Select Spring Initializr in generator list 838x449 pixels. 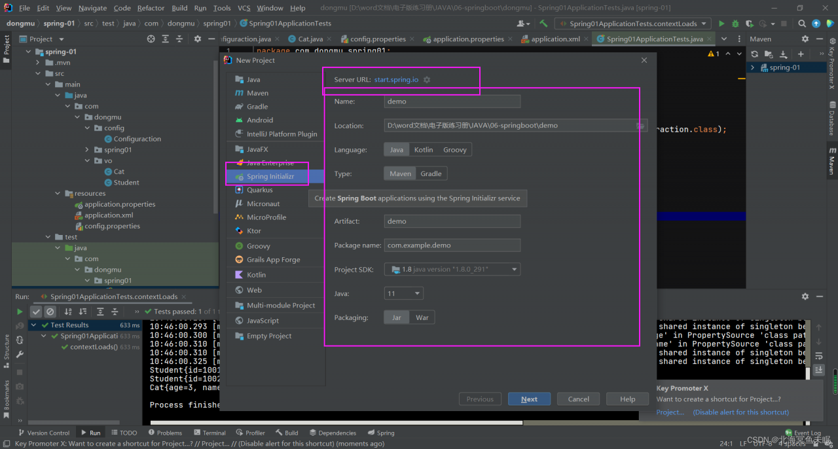click(x=276, y=177)
